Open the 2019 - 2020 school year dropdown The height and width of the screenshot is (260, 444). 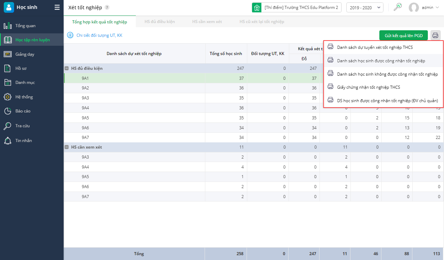click(x=365, y=8)
